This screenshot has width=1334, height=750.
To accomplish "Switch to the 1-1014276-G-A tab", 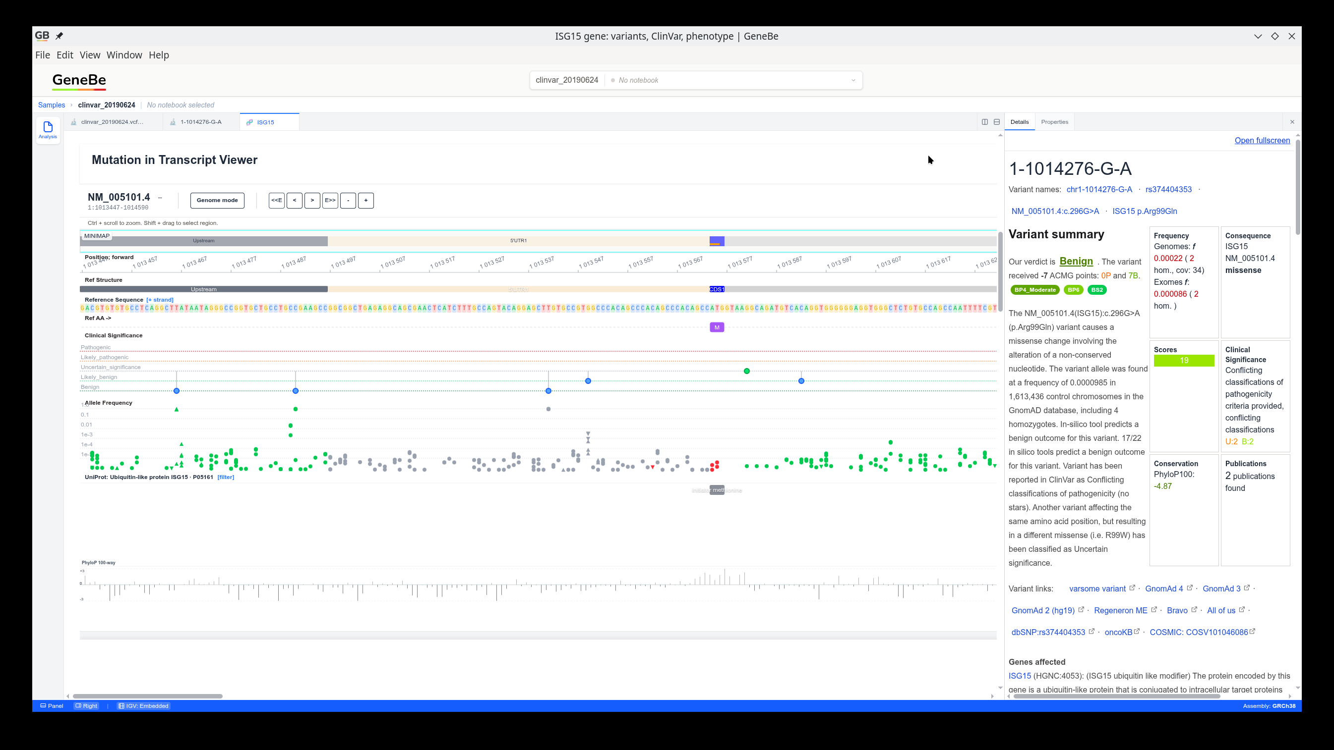I will coord(201,122).
